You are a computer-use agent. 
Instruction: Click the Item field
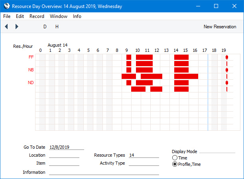click(64, 163)
